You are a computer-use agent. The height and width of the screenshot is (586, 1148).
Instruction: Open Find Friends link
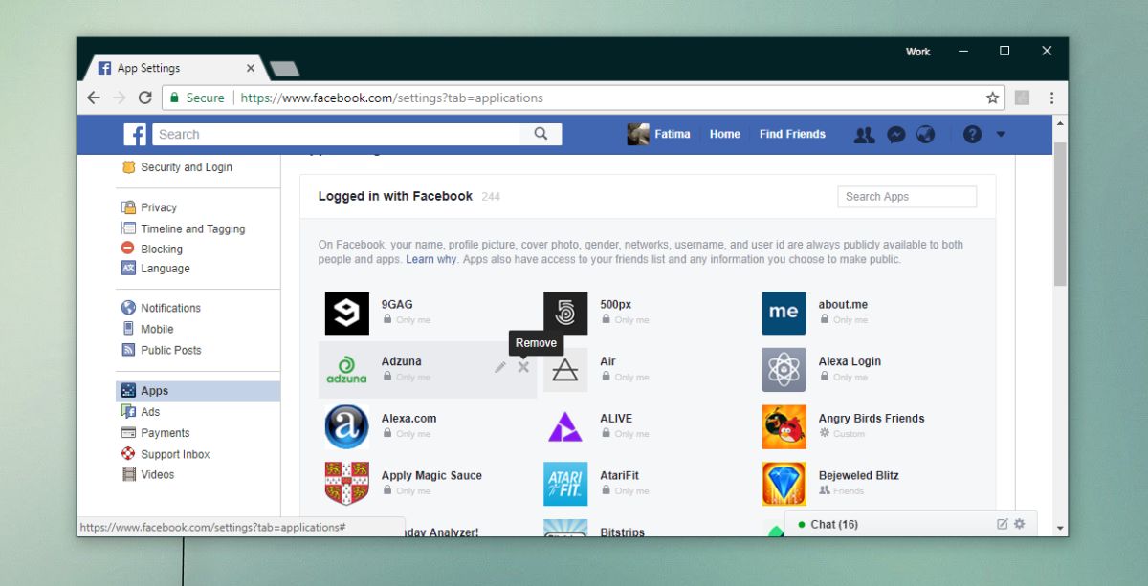(792, 135)
